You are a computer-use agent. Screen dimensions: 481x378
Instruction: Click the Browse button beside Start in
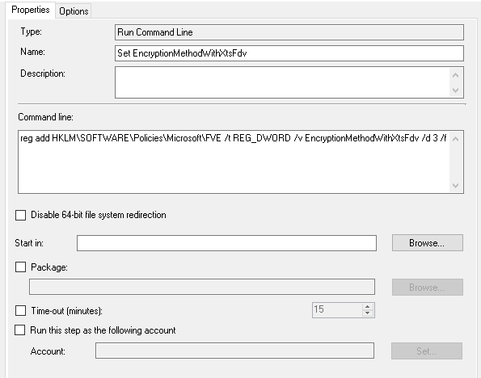click(428, 243)
